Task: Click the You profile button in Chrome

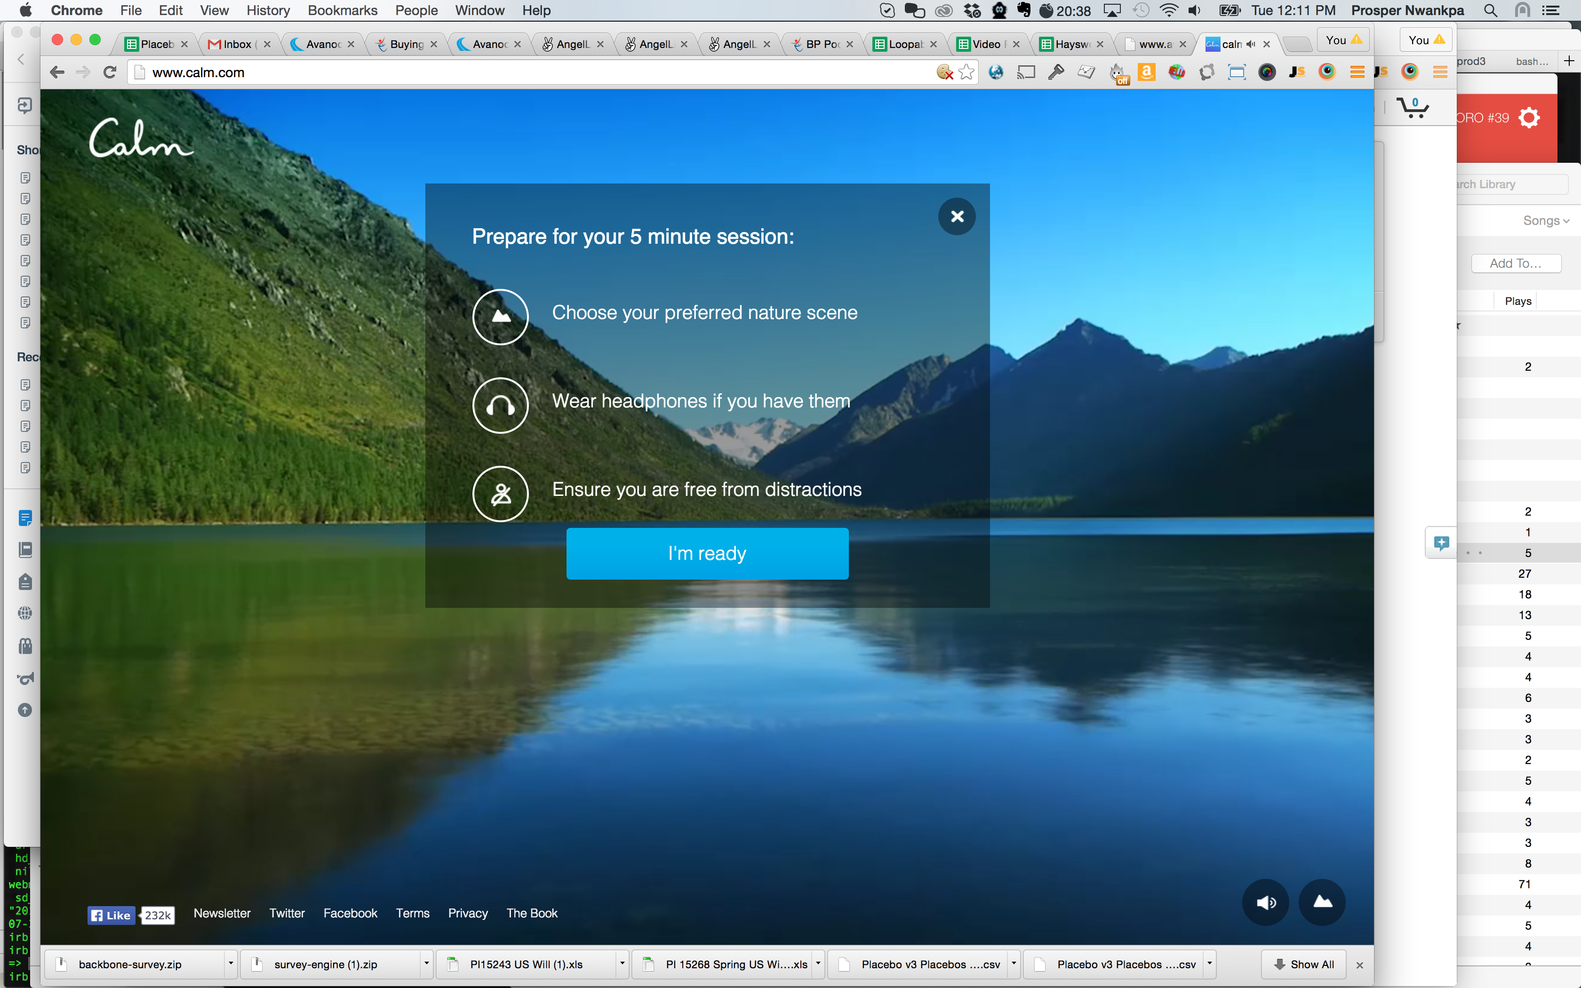Action: (x=1343, y=40)
